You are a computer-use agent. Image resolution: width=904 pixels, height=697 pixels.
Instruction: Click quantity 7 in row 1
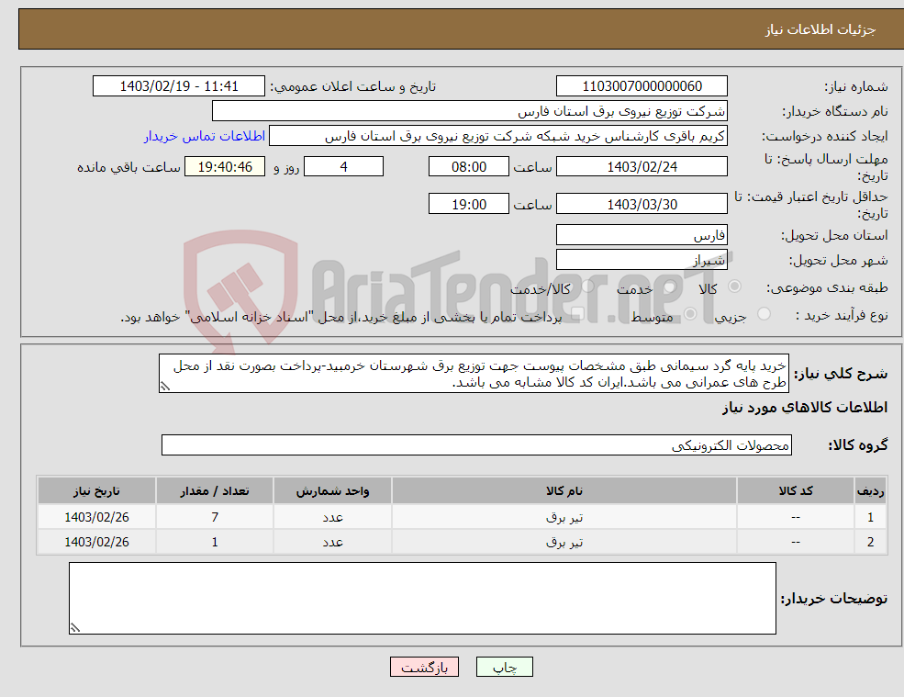click(215, 517)
